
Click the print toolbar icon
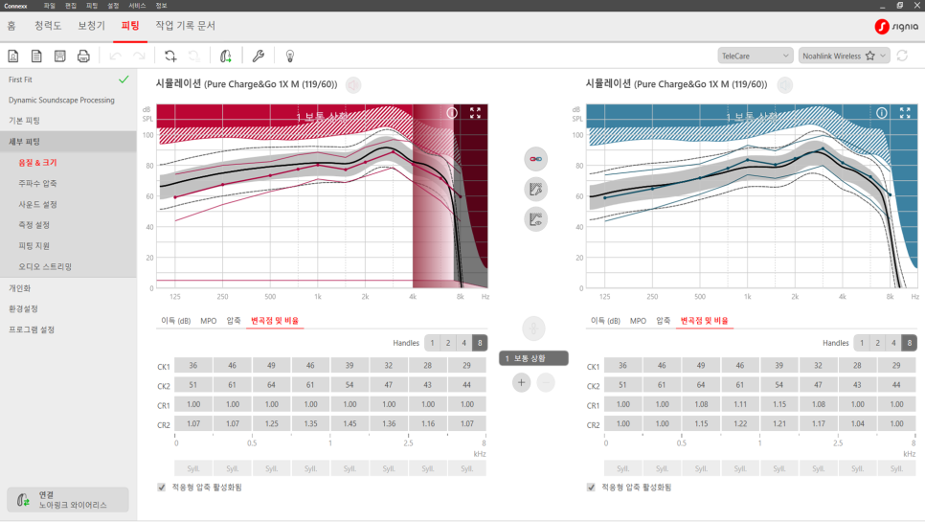pos(83,57)
